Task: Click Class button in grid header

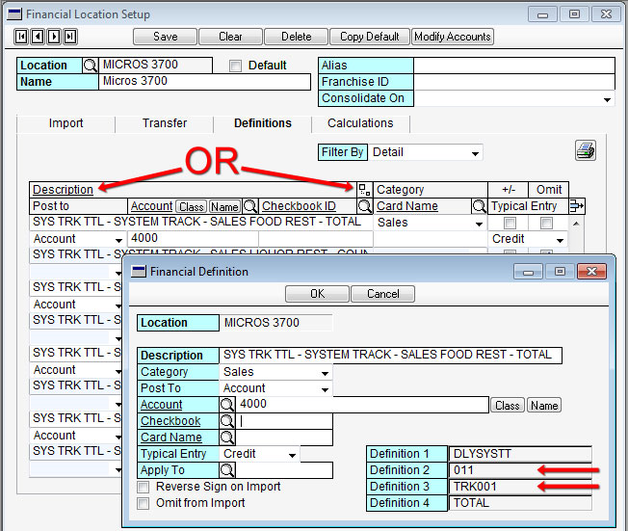Action: coord(192,207)
